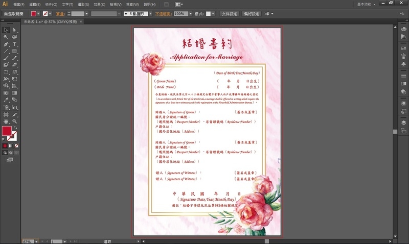Select the Lasso tool

15,37
